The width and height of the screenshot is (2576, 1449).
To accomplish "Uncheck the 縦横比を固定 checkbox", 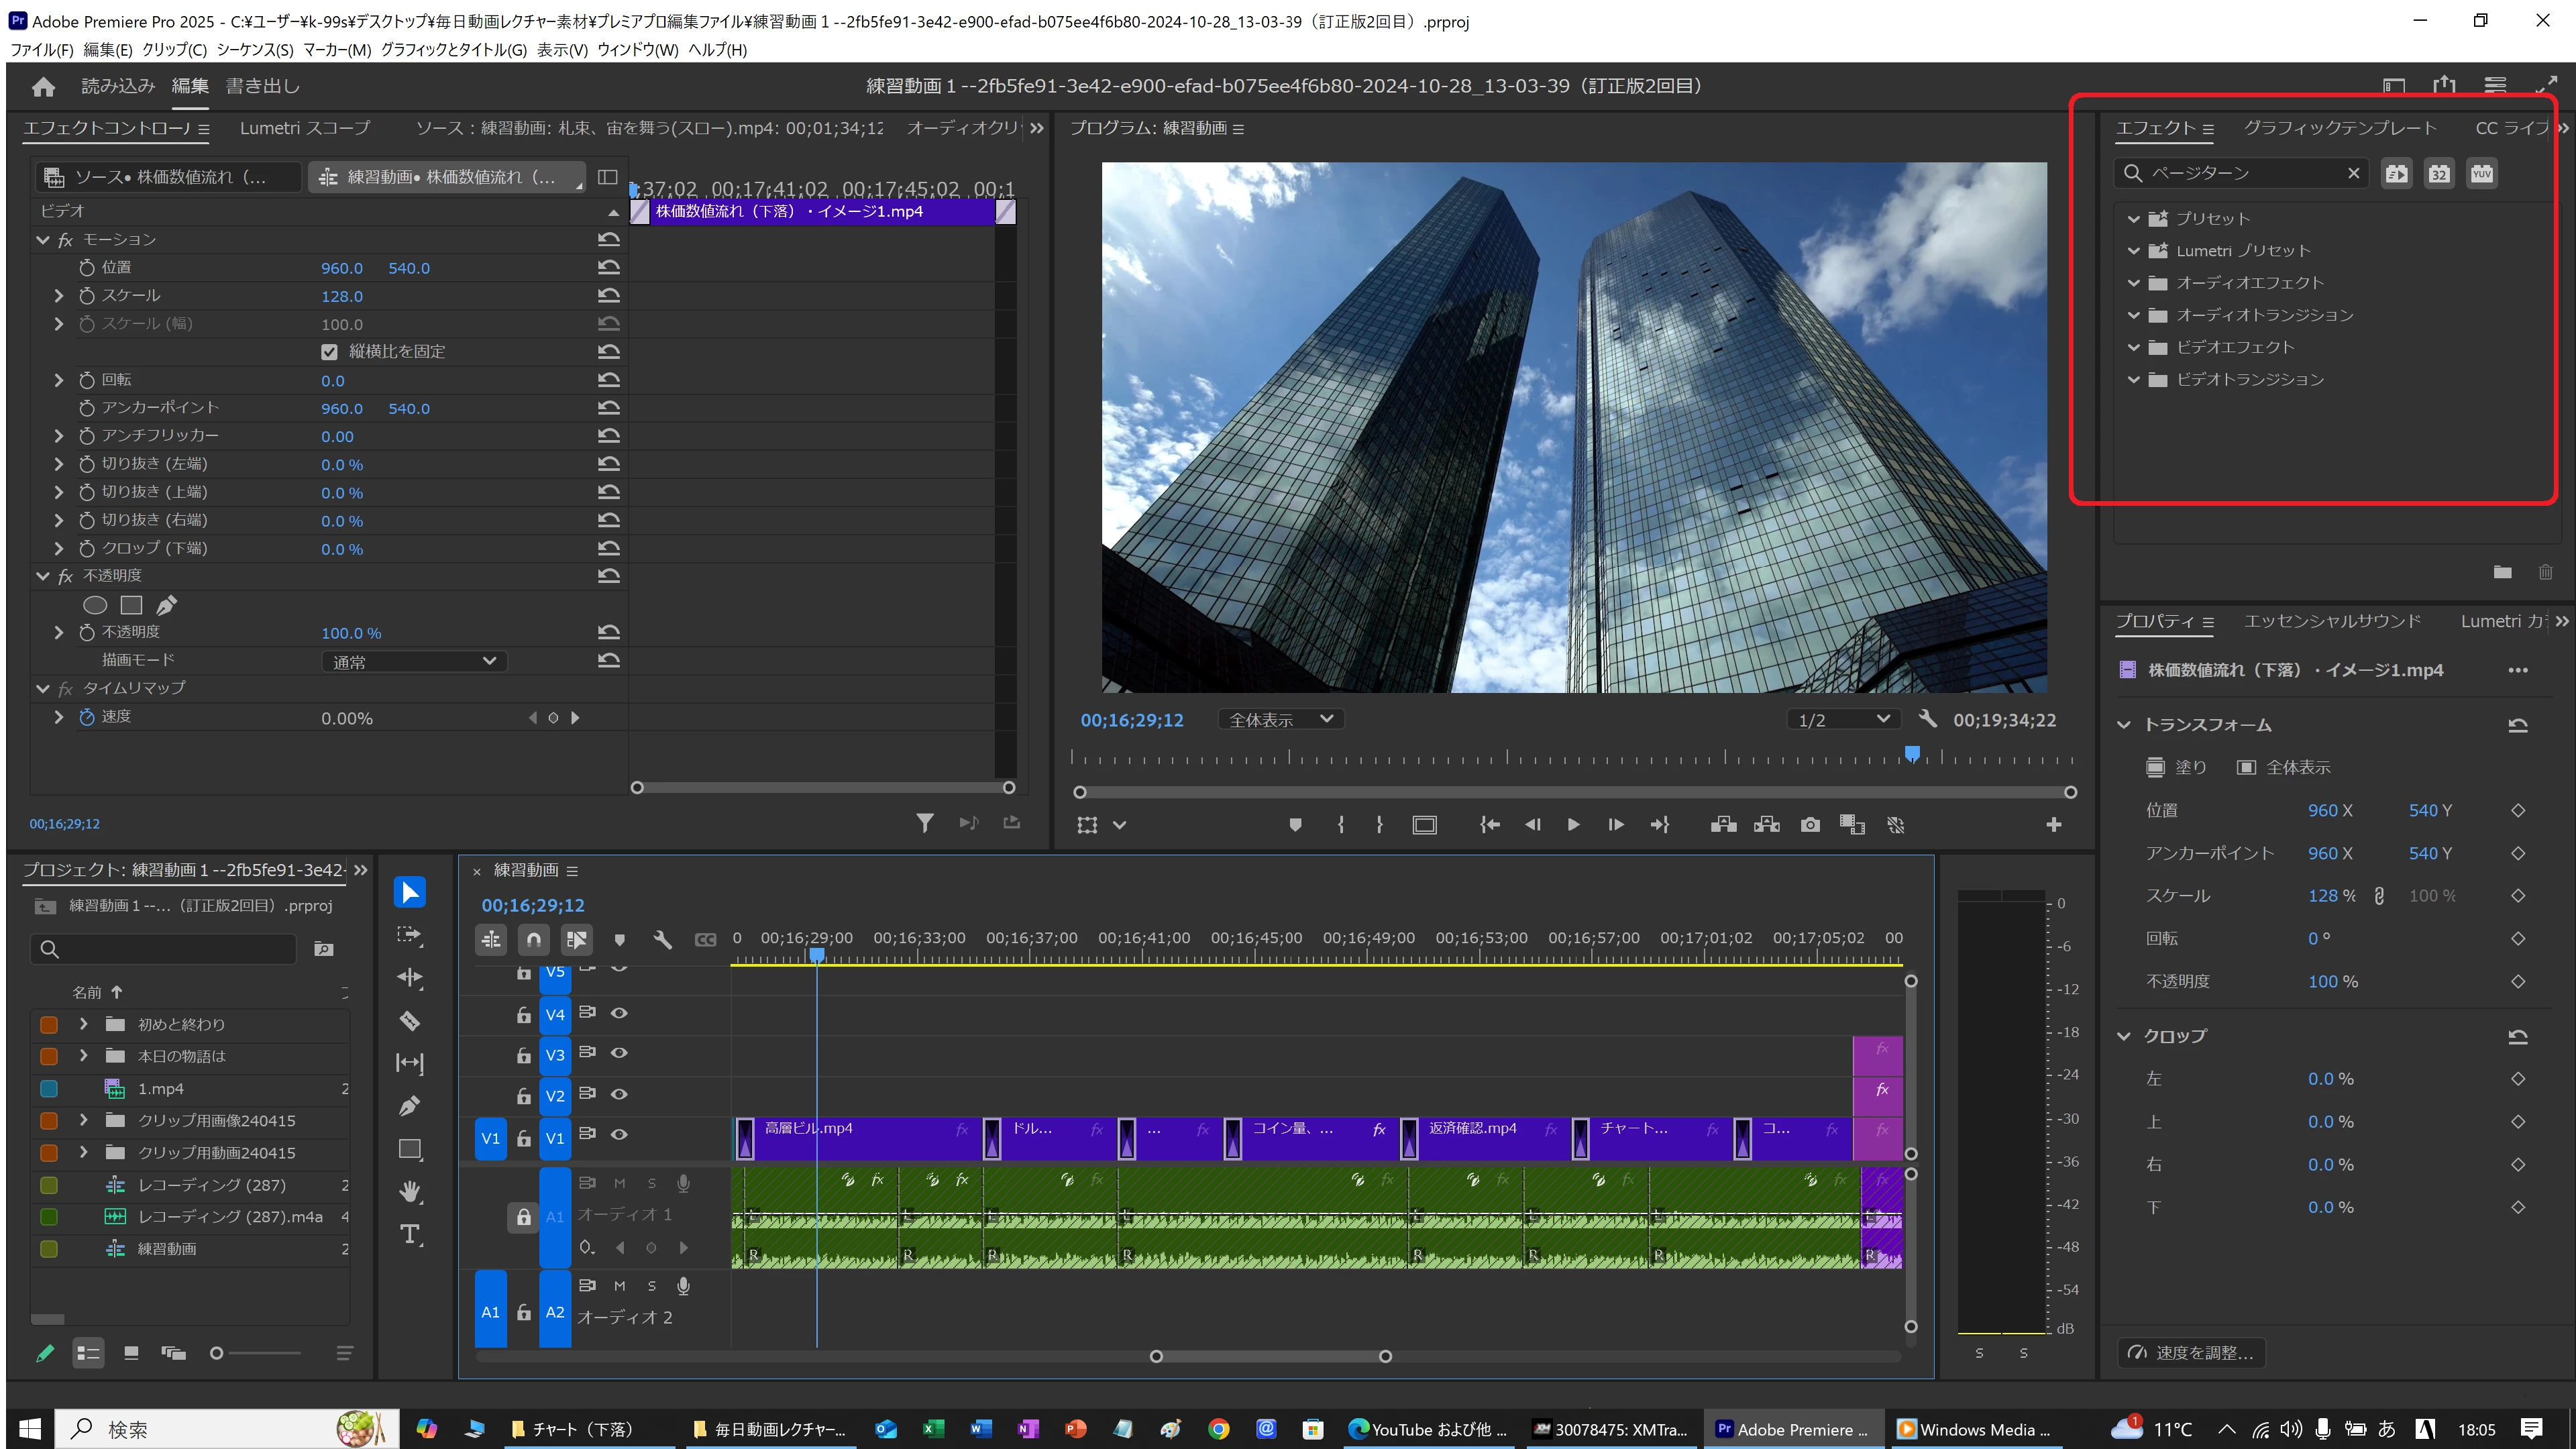I will click(x=330, y=352).
